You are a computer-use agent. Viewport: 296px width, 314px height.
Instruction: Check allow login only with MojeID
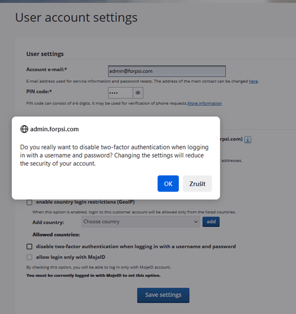(x=29, y=257)
